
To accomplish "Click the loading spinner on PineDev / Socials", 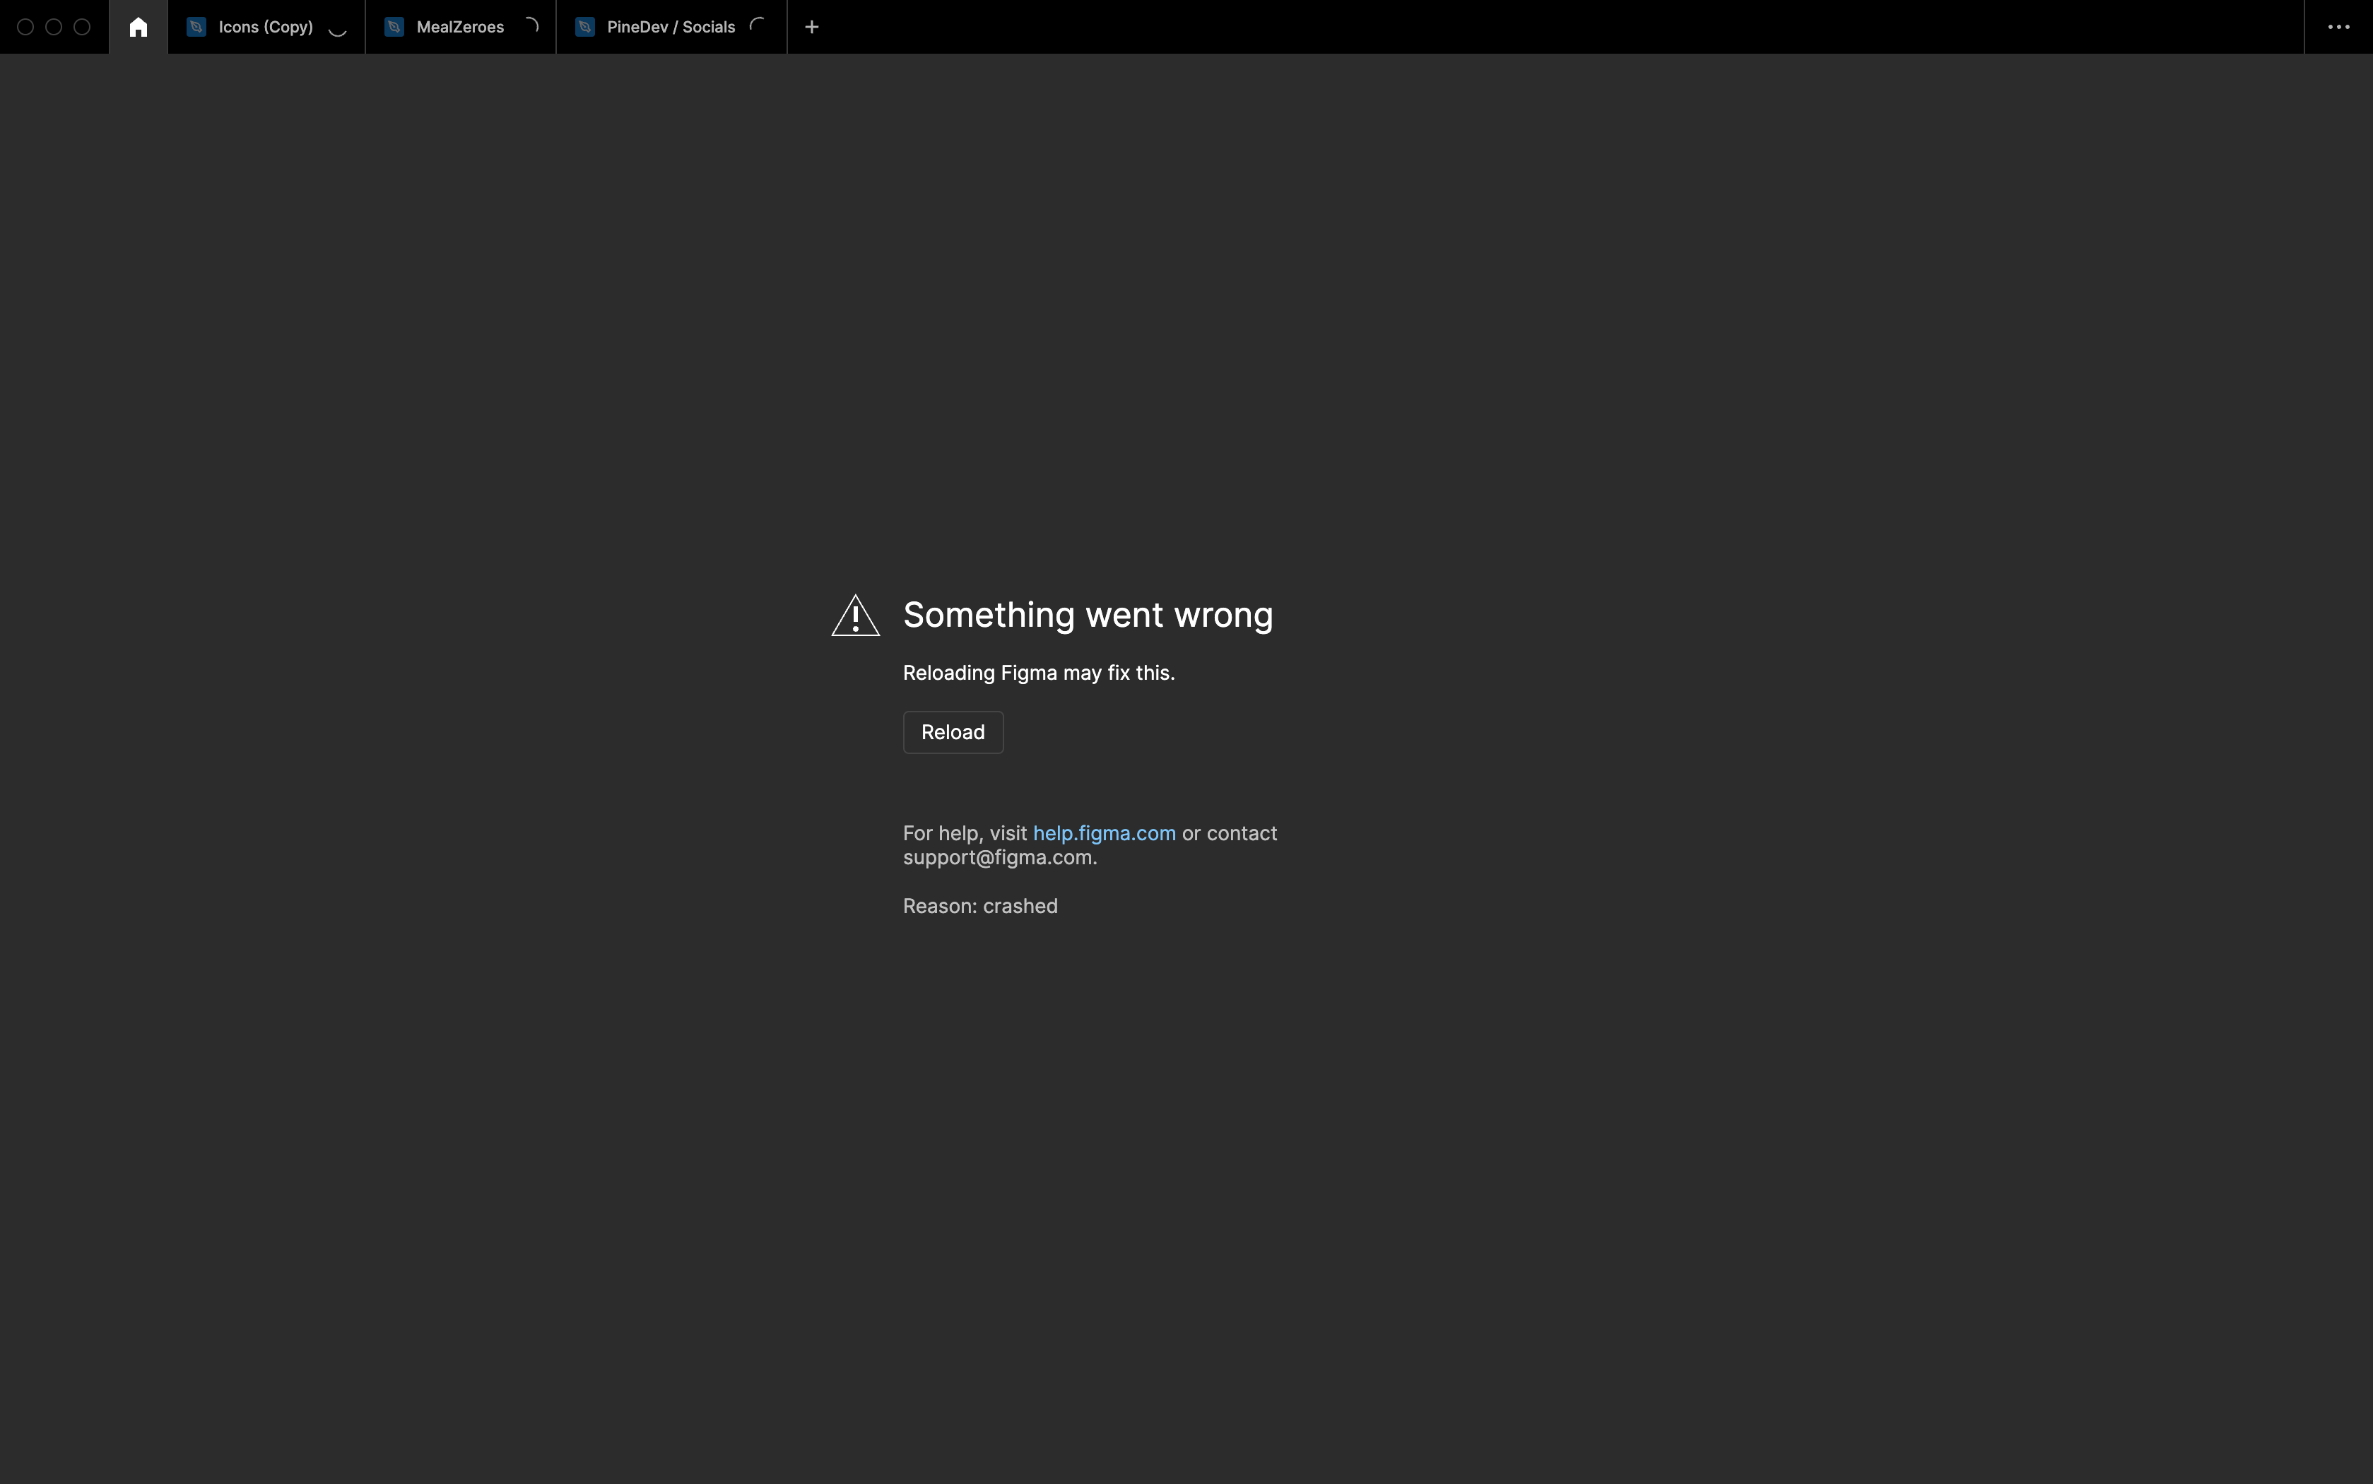I will (758, 25).
